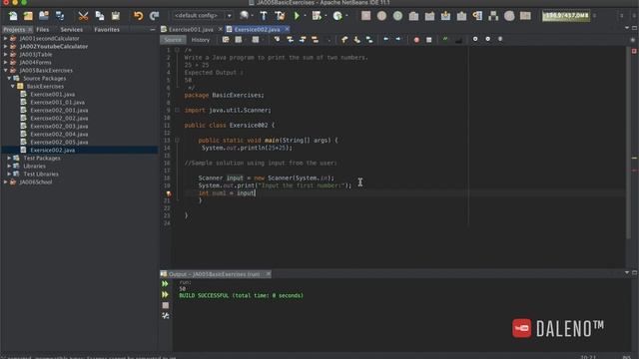Click the error hint bulb on line 20

pos(168,193)
